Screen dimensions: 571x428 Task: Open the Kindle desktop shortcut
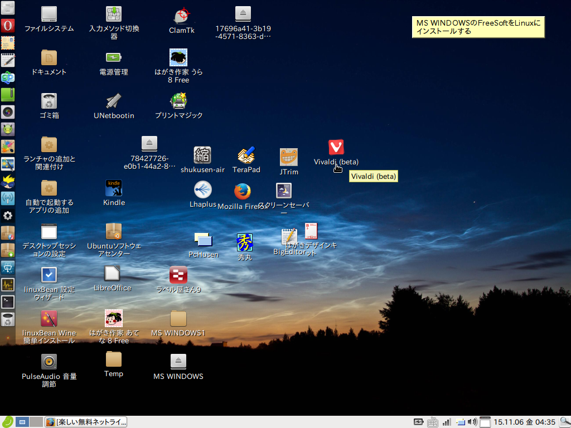(114, 188)
